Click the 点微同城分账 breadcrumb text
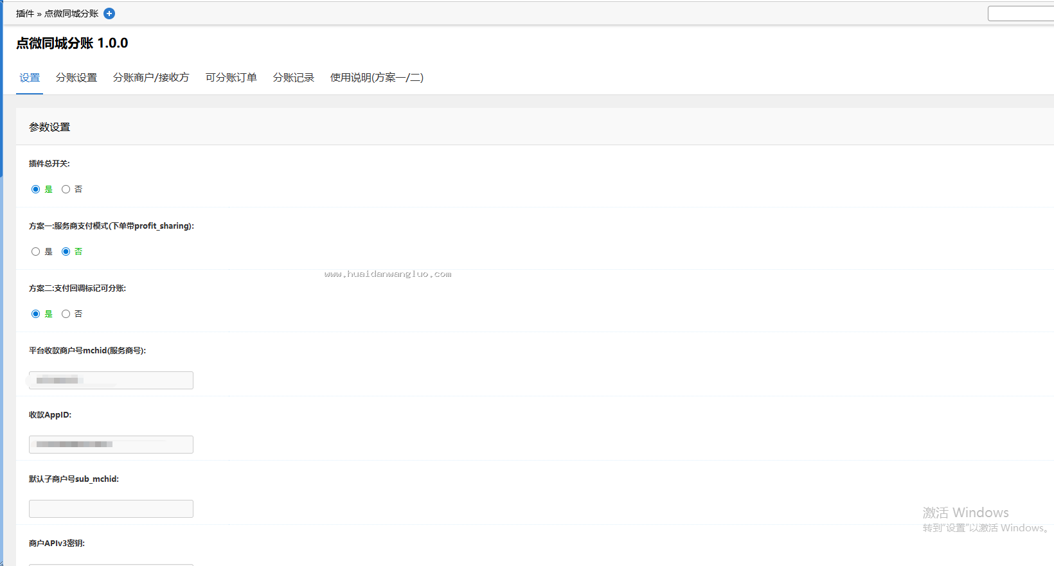 click(71, 13)
